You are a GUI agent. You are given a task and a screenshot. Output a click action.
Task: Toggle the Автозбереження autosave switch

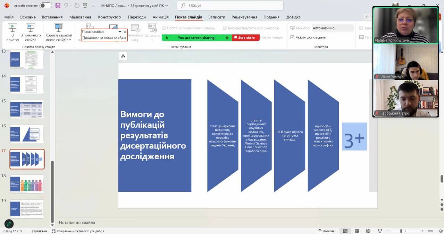point(45,6)
